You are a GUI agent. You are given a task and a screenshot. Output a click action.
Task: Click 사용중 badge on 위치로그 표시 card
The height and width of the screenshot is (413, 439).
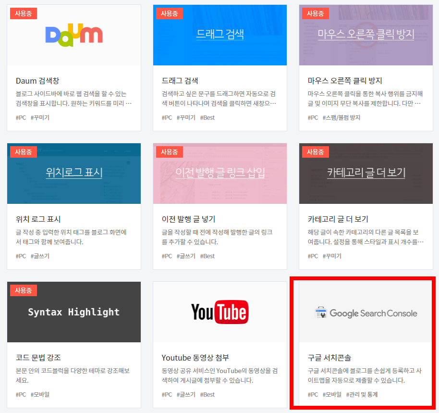tap(24, 152)
